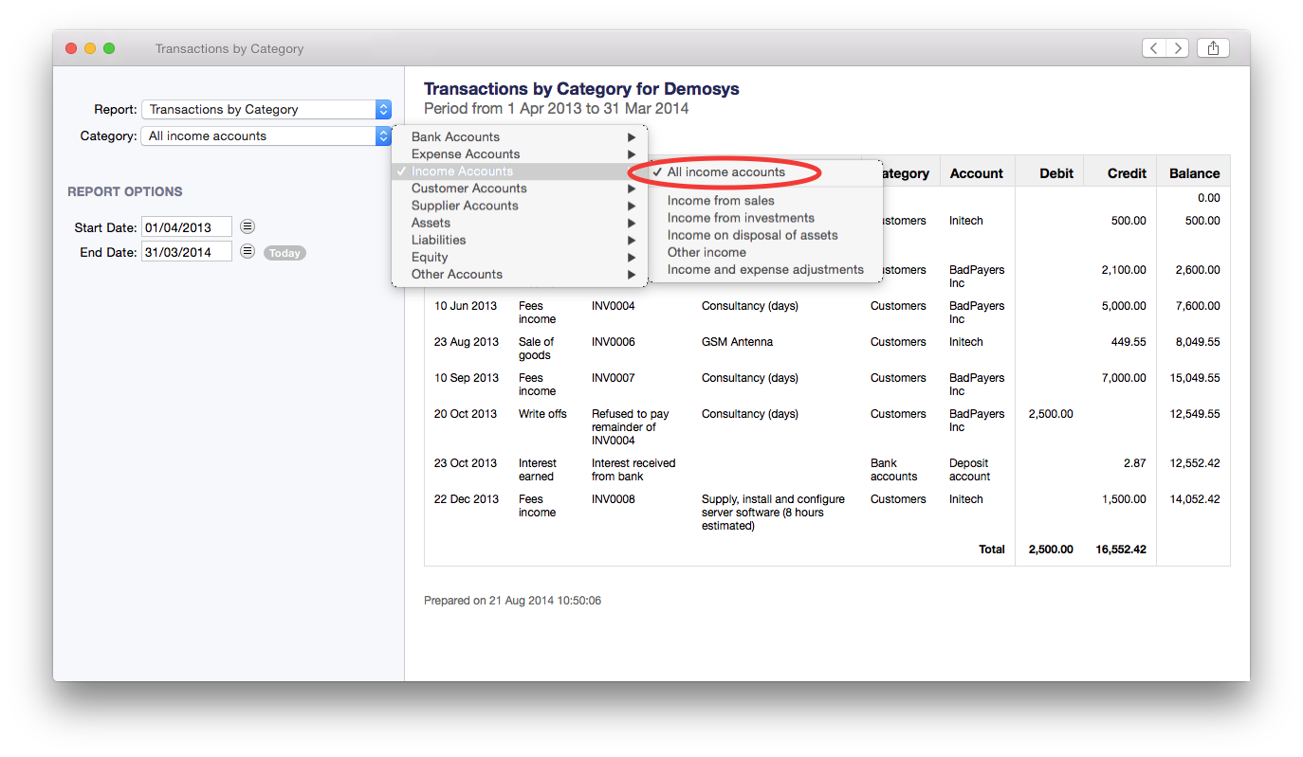Select Income Accounts menu entry
1303x757 pixels.
[x=520, y=171]
